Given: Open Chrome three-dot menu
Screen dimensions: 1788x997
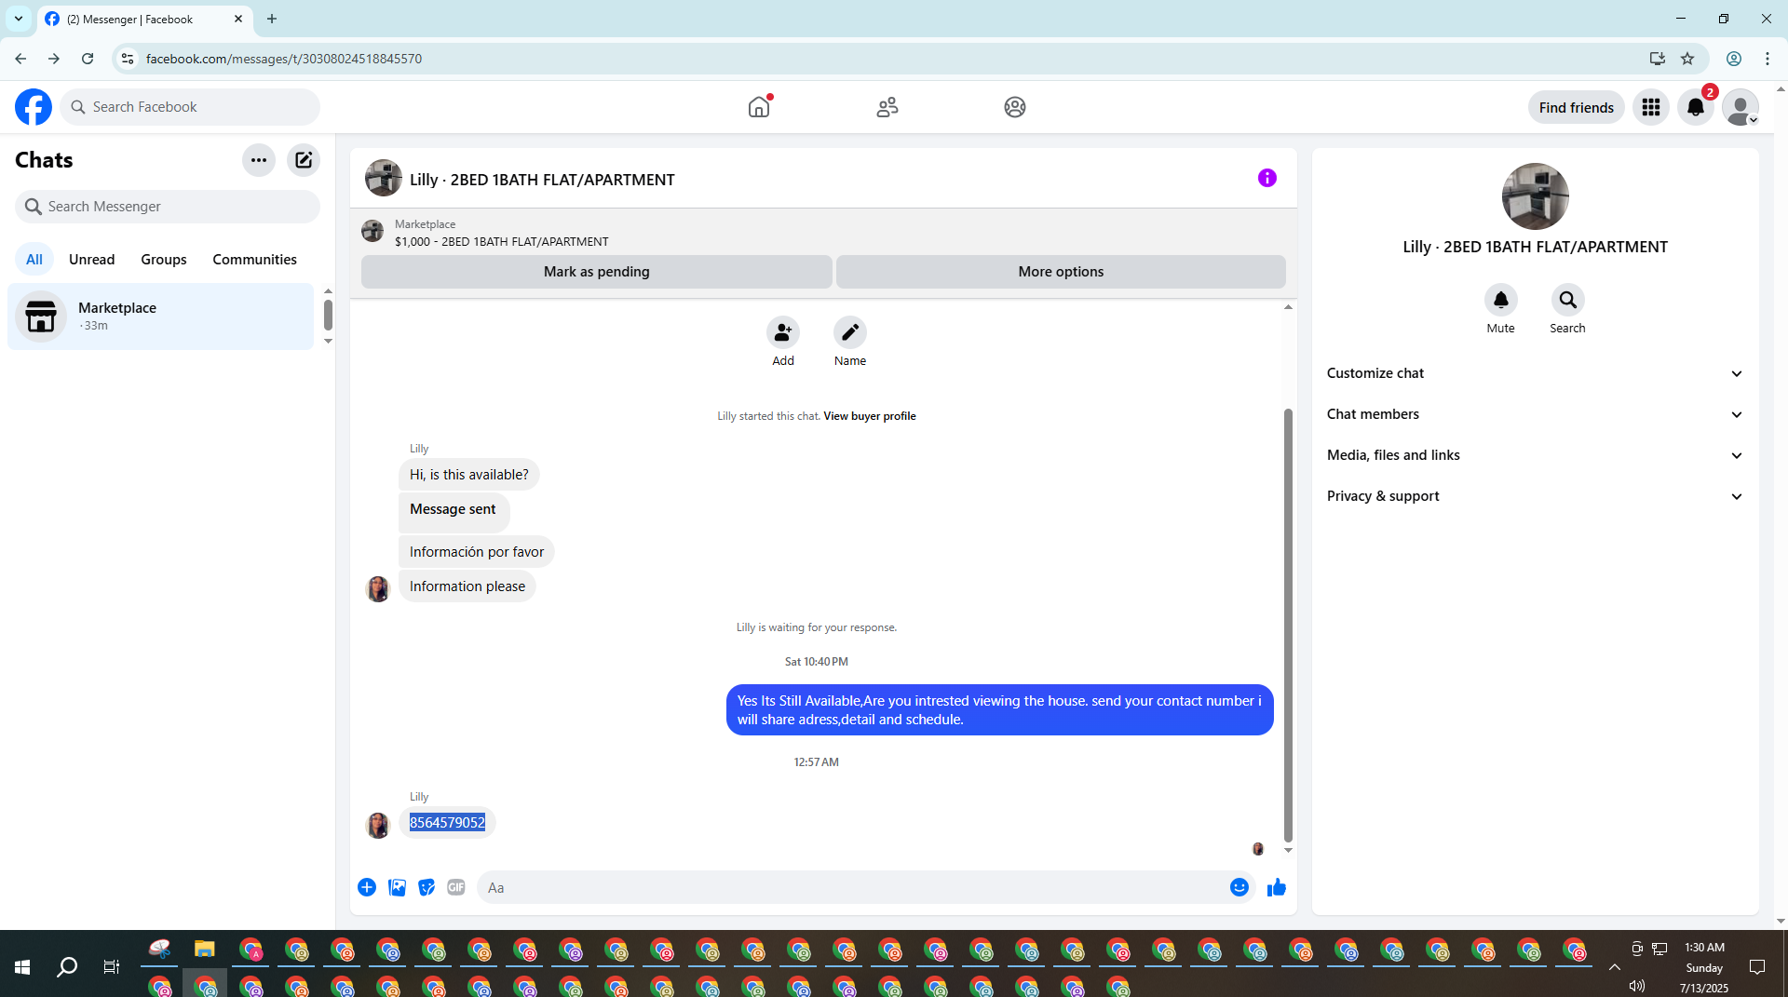Looking at the screenshot, I should tap(1768, 59).
